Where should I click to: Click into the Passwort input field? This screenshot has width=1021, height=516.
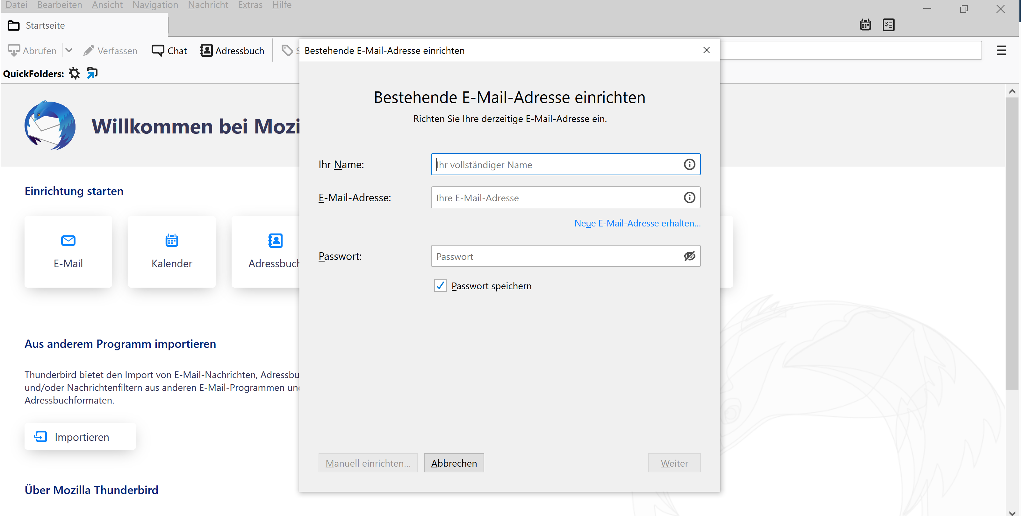tap(555, 256)
